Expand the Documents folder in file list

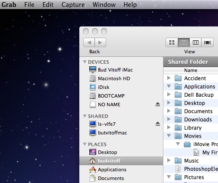click(x=169, y=111)
